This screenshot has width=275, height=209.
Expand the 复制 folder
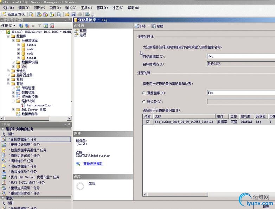pyautogui.click(x=8, y=79)
